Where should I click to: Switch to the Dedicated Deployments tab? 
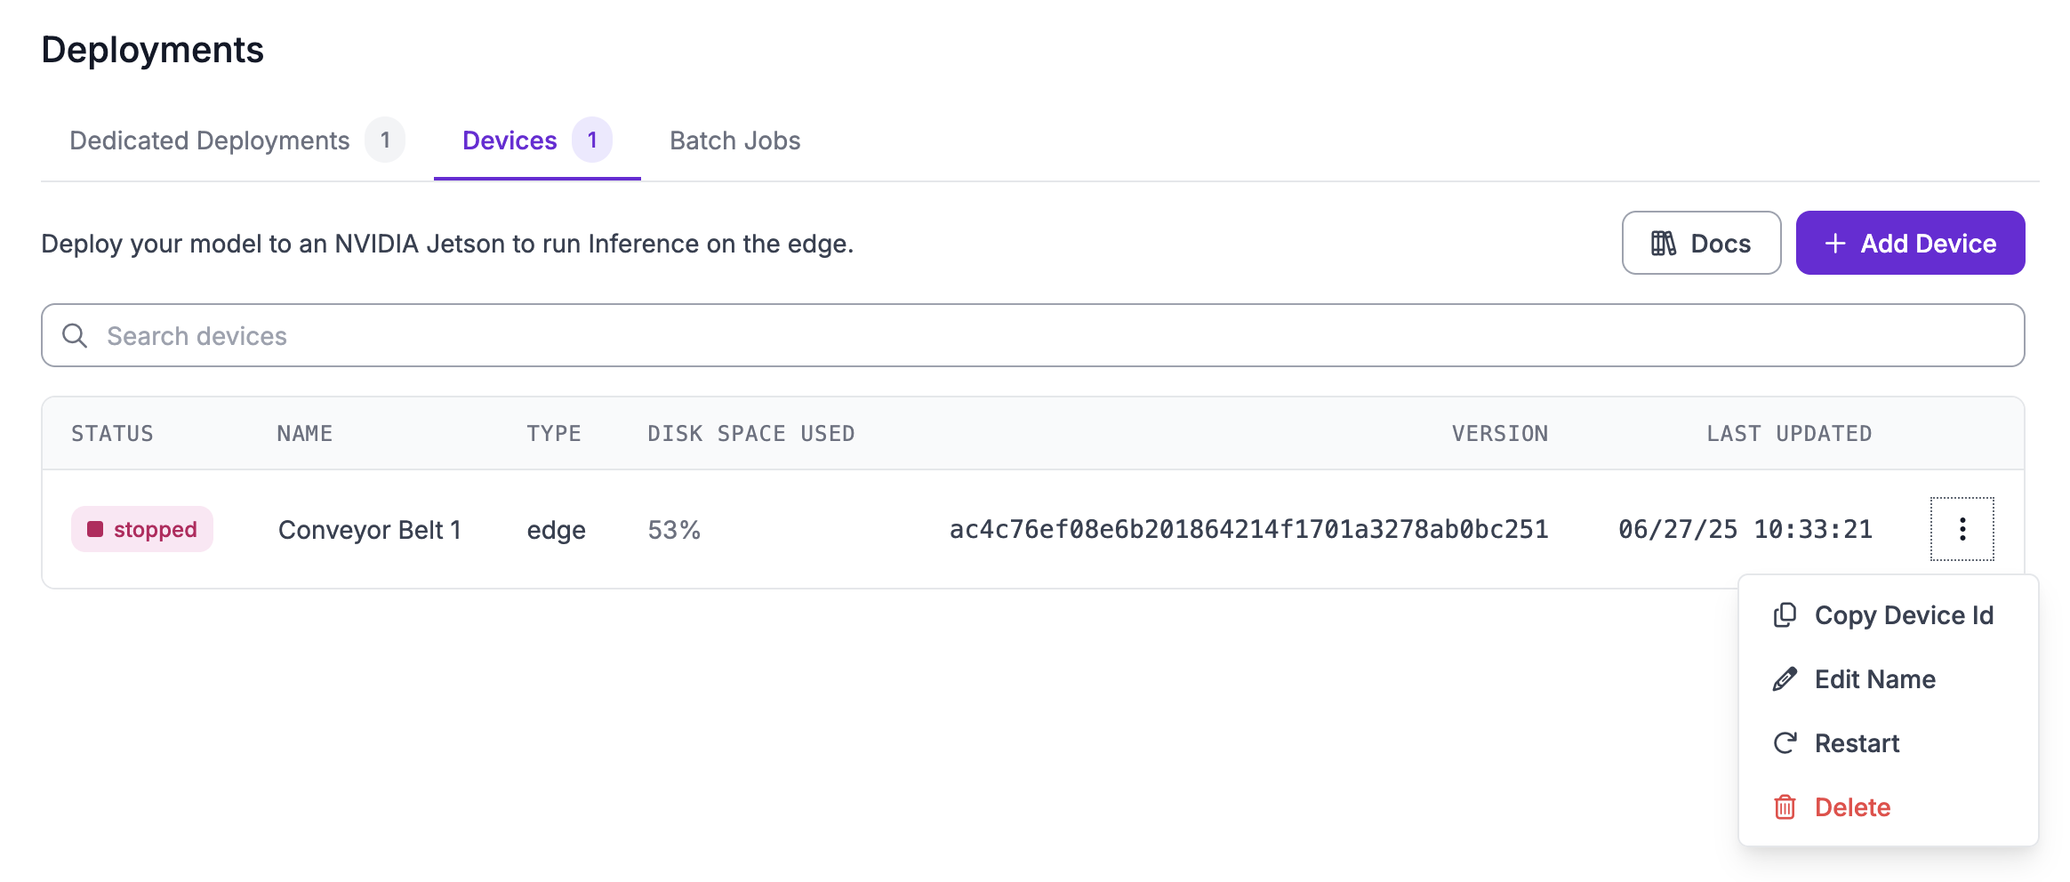click(210, 140)
